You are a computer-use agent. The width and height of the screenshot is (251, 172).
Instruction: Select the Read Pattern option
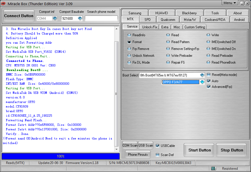pos(178,42)
